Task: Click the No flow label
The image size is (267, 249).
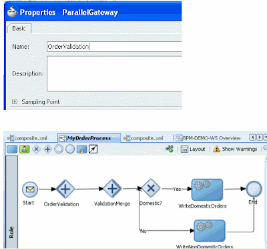Action: 144,231
